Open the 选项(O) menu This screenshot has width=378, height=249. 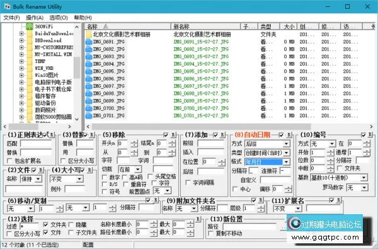[x=59, y=18]
